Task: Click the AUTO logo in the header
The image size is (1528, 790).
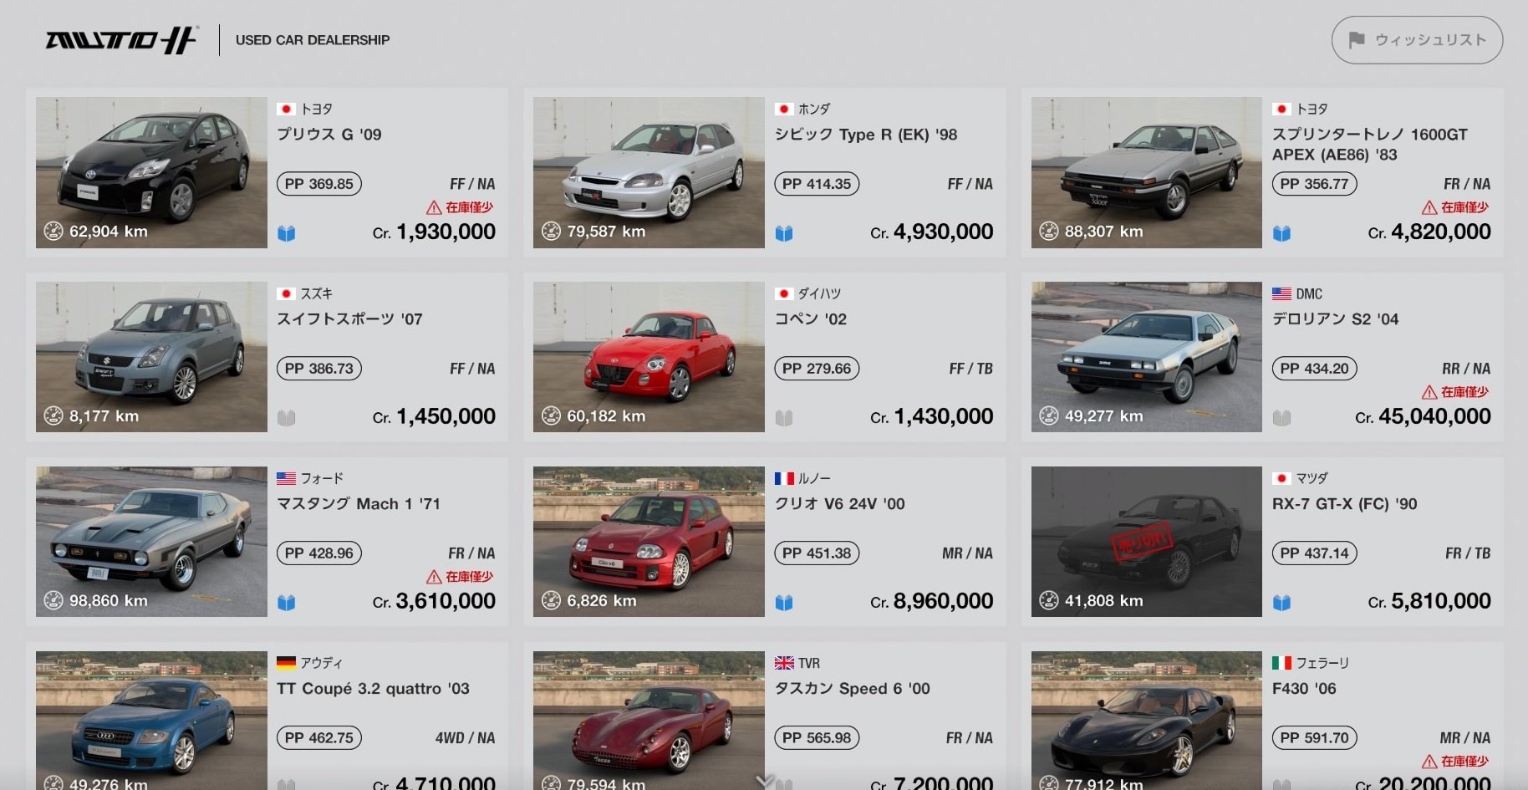Action: coord(122,40)
